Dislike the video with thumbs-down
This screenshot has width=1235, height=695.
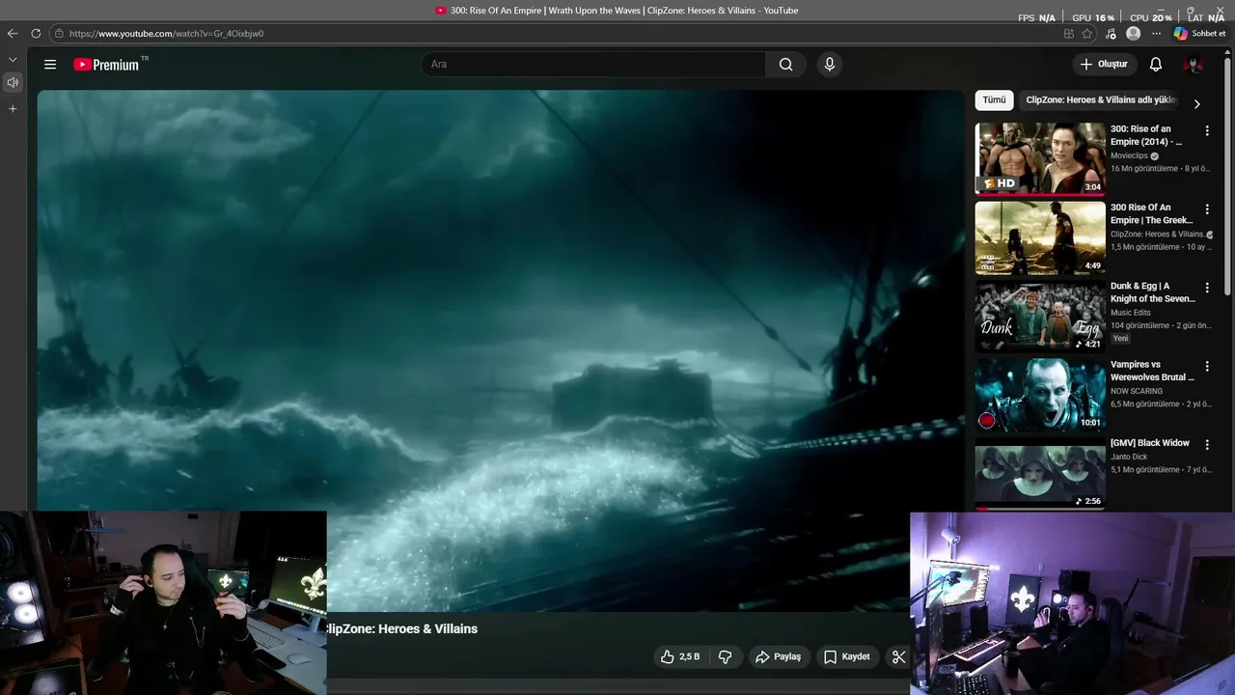[726, 657]
